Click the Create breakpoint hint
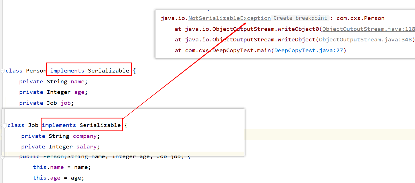This screenshot has height=183, width=415. (300, 18)
